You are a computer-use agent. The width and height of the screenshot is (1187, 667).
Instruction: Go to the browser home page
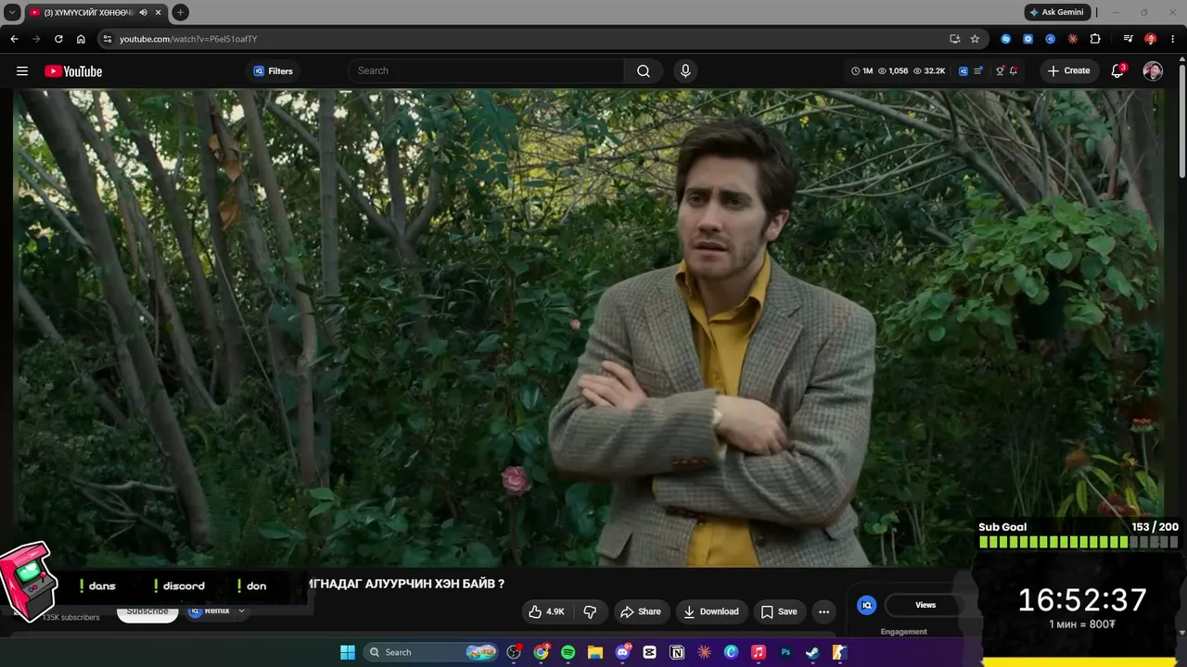click(x=81, y=39)
